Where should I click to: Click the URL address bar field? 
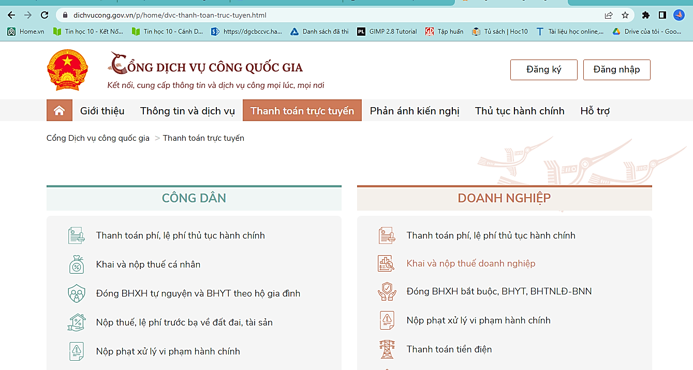[x=331, y=15]
